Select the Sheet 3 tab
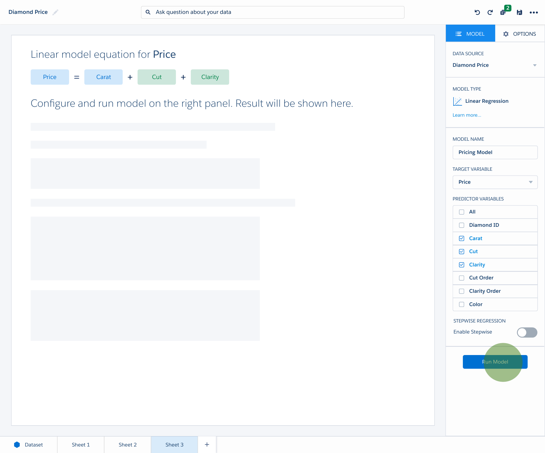545x453 pixels. click(174, 445)
